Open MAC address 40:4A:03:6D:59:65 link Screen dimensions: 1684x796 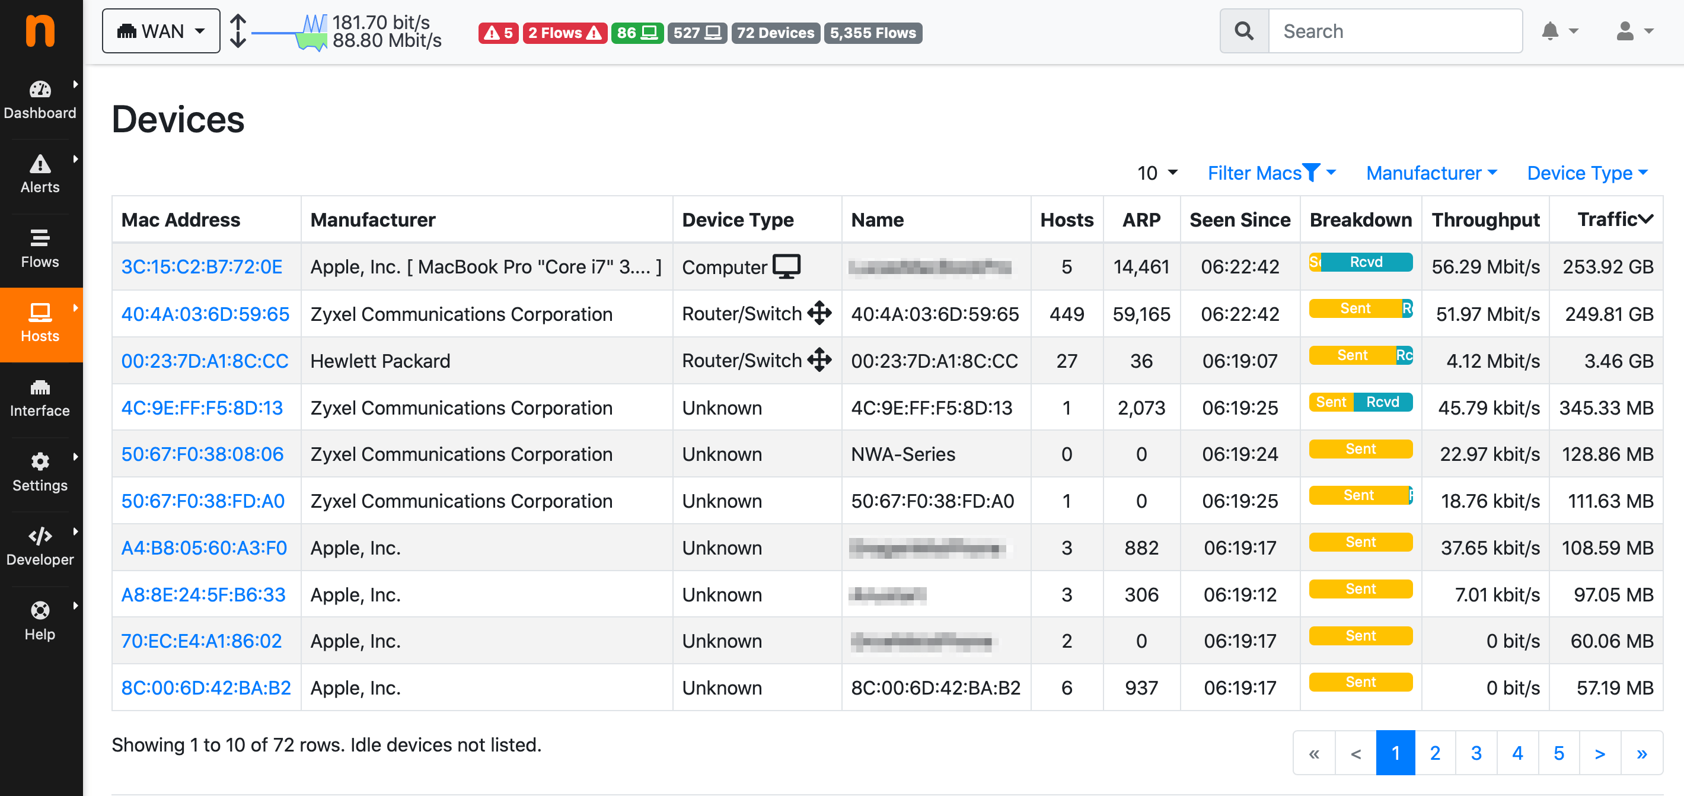click(x=205, y=314)
